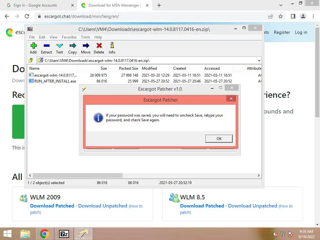The image size is (320, 240).
Task: Sort by the Packed Size column header
Action: [124, 68]
